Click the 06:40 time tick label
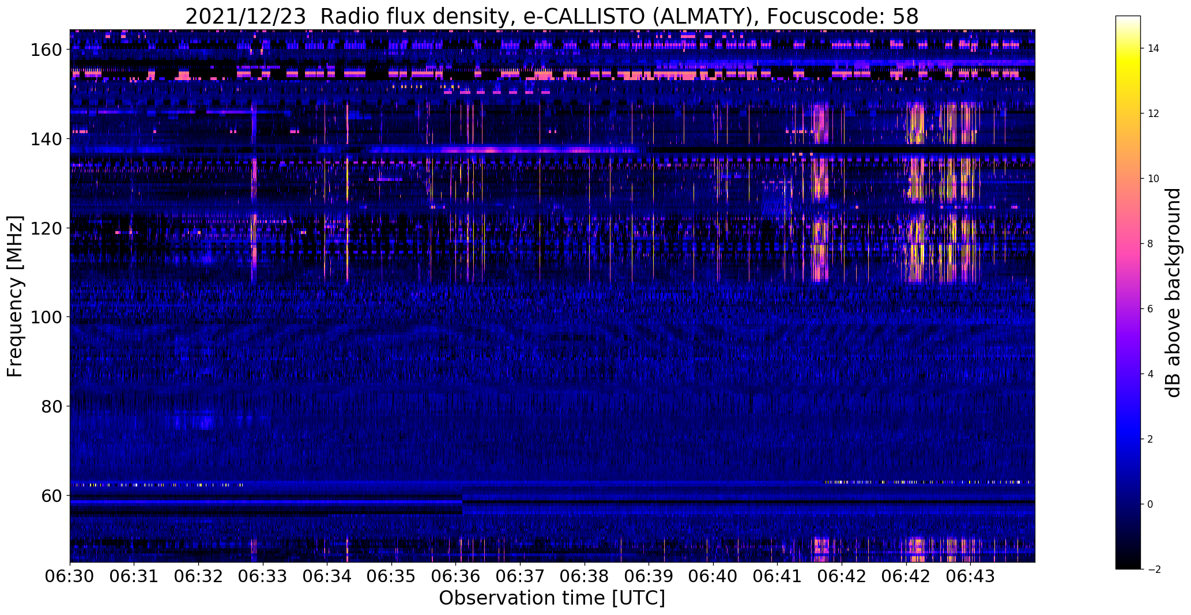Screen dimensions: 1191x615 [714, 576]
